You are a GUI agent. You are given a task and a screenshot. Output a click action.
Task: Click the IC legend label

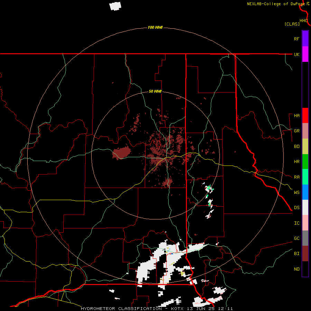[x=296, y=223]
